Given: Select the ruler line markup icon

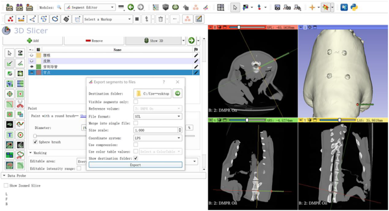Looking at the screenshot, I should (22, 19).
